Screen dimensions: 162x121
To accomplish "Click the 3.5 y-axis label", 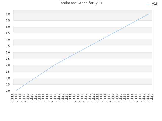I will point(8,46).
